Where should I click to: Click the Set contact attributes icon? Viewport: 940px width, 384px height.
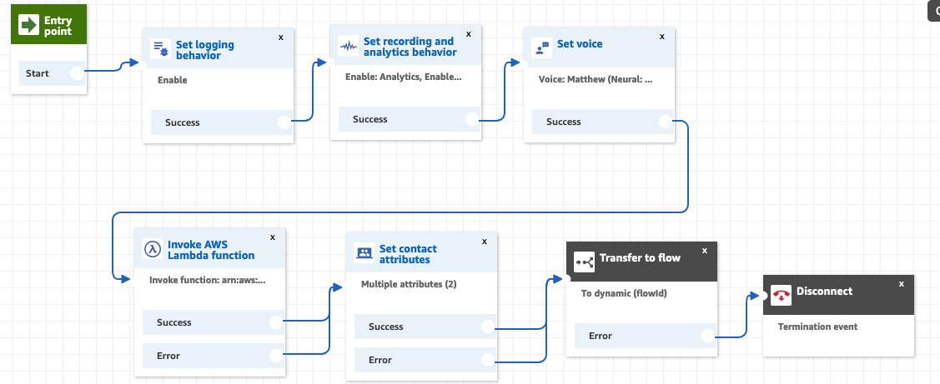[x=364, y=252]
